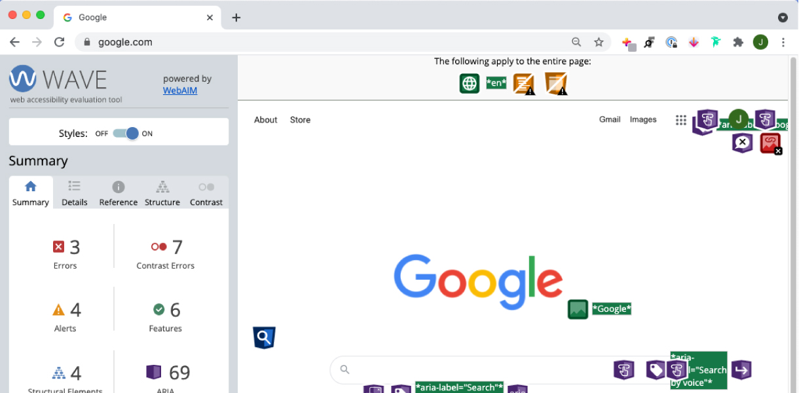Click the purple ARIA icon beside the apps grid
The width and height of the screenshot is (799, 393).
[707, 120]
